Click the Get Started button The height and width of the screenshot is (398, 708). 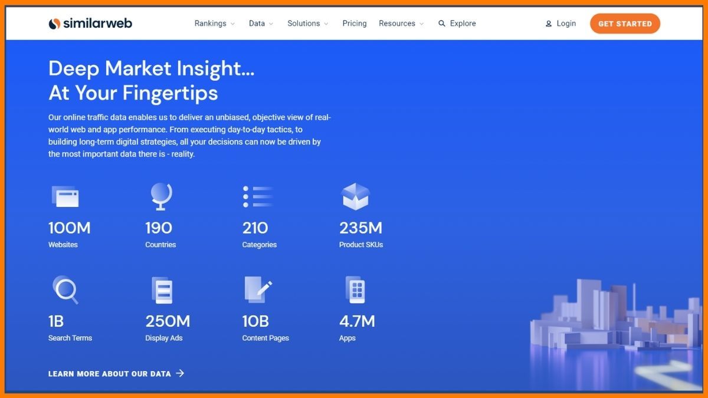tap(625, 24)
